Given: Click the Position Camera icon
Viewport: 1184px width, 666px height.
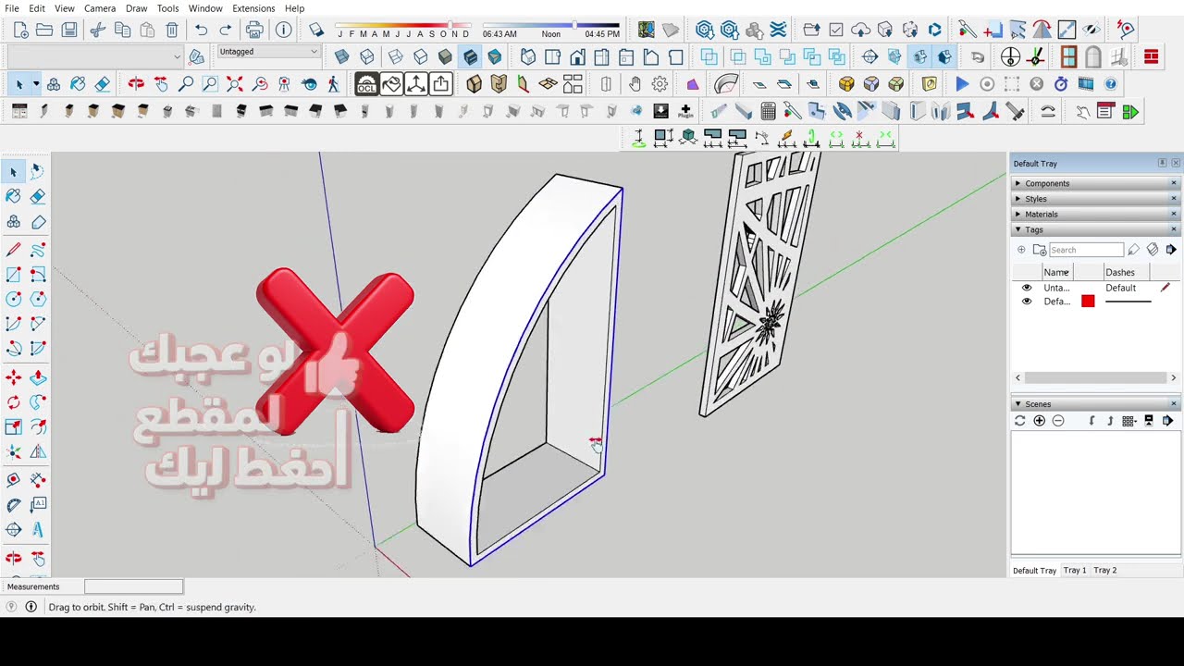Looking at the screenshot, I should tap(284, 84).
